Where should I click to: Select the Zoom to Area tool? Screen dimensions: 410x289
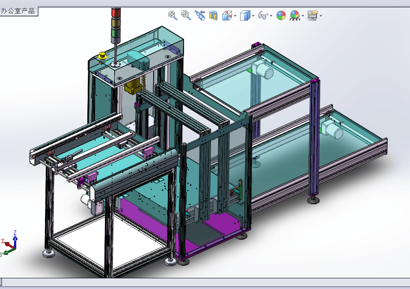pos(186,15)
